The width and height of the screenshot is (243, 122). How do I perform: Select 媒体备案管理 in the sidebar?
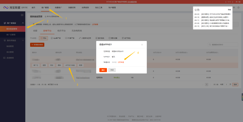[x=13, y=29]
